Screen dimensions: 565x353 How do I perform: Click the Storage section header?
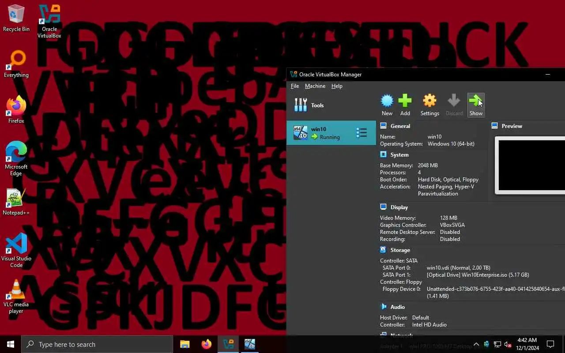[x=400, y=250]
